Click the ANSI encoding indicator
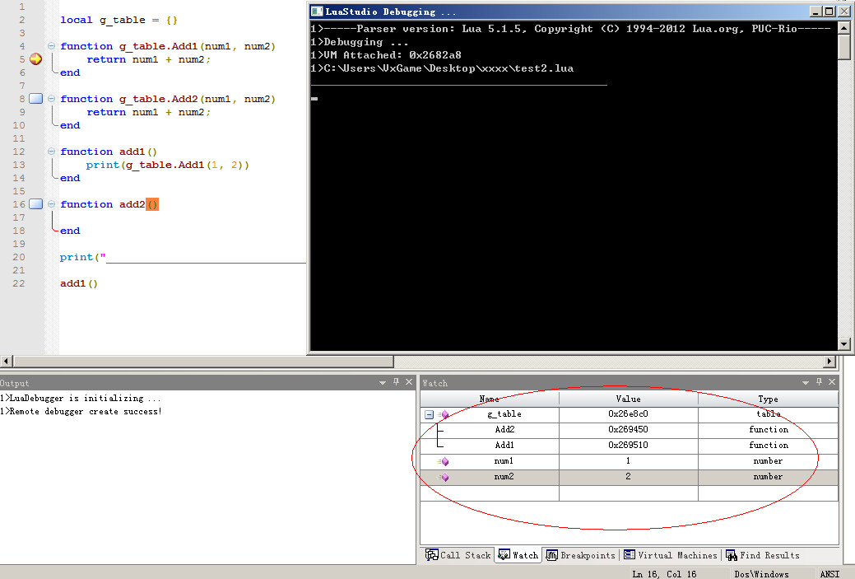 click(x=829, y=574)
